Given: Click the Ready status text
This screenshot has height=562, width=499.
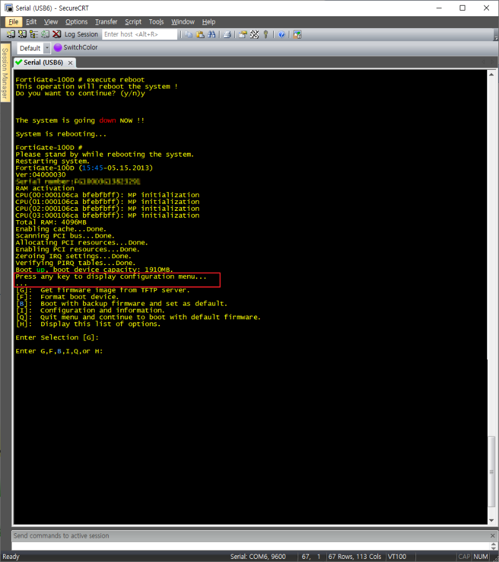Looking at the screenshot, I should pyautogui.click(x=11, y=556).
